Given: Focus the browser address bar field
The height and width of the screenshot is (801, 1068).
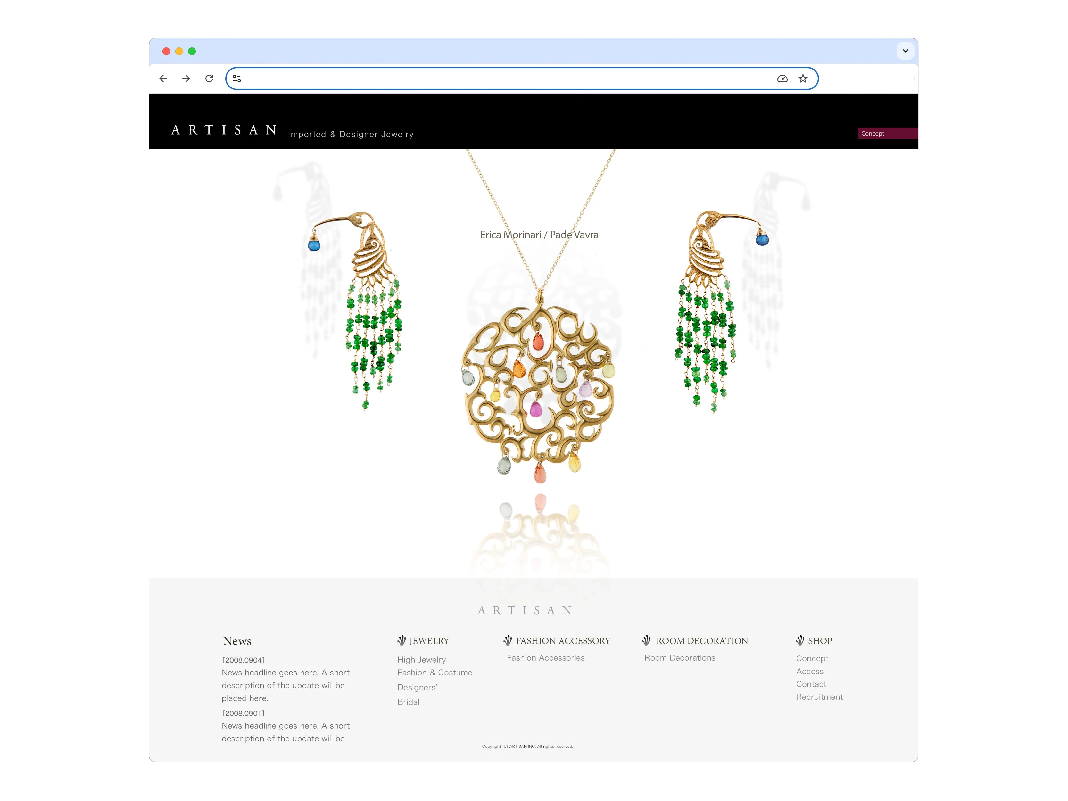Looking at the screenshot, I should [x=507, y=78].
